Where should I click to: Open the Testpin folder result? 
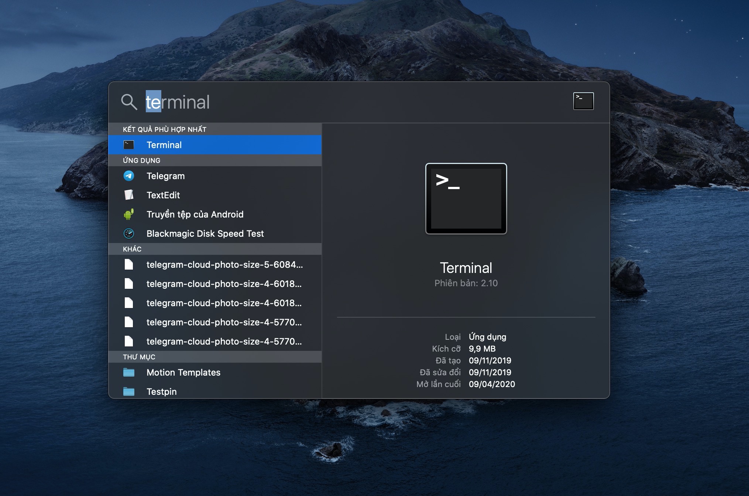(215, 391)
